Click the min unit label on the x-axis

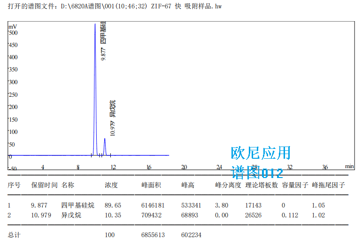349,166
